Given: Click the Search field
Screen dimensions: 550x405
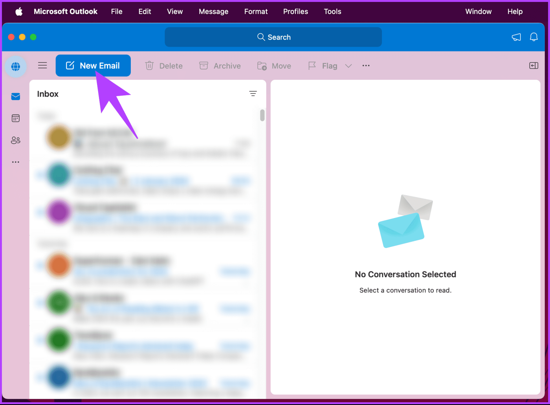Looking at the screenshot, I should [x=273, y=37].
